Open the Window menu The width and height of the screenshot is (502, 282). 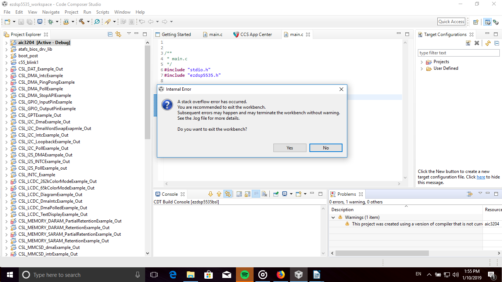[x=122, y=12]
